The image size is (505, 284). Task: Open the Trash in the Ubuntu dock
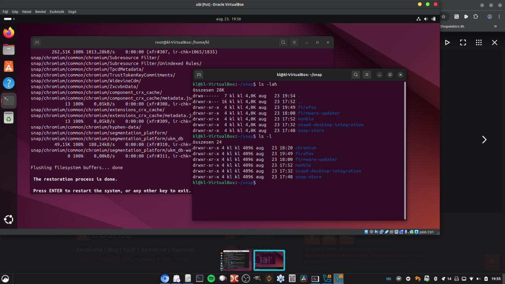click(9, 118)
